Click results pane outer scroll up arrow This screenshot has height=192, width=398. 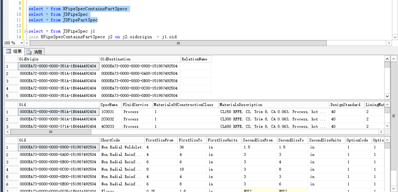point(394,59)
